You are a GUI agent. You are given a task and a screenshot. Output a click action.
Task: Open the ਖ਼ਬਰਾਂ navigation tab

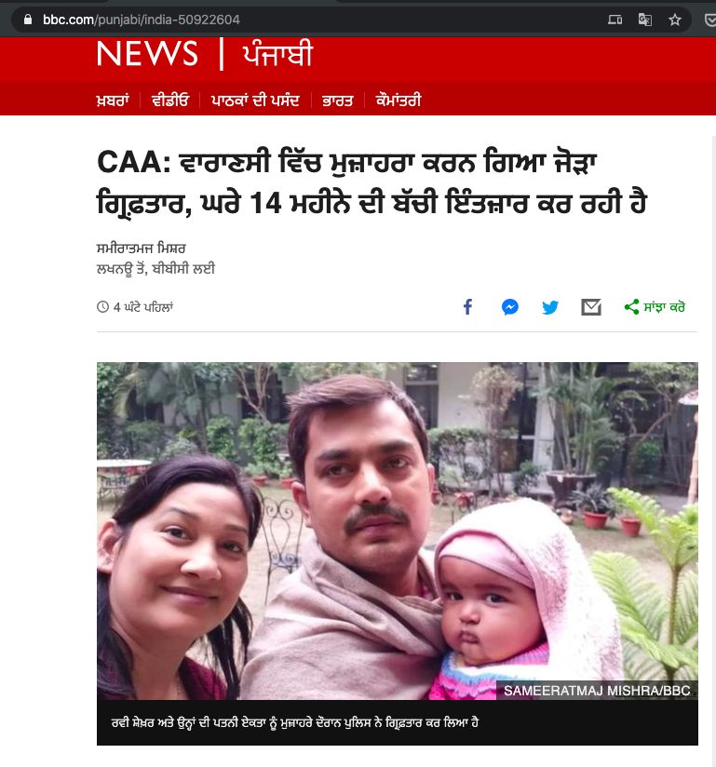pos(113,101)
